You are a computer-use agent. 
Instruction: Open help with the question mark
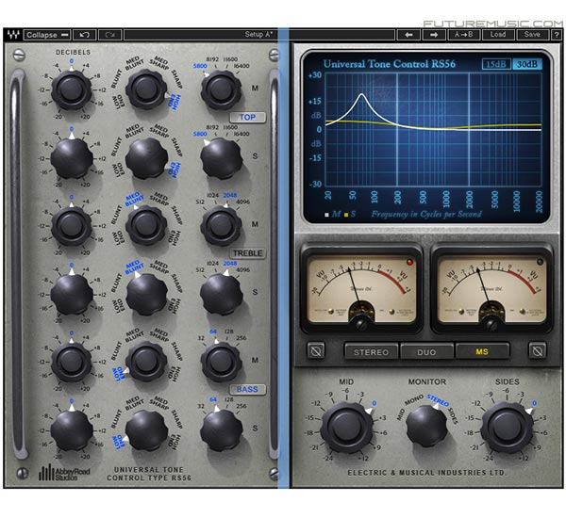tap(557, 35)
